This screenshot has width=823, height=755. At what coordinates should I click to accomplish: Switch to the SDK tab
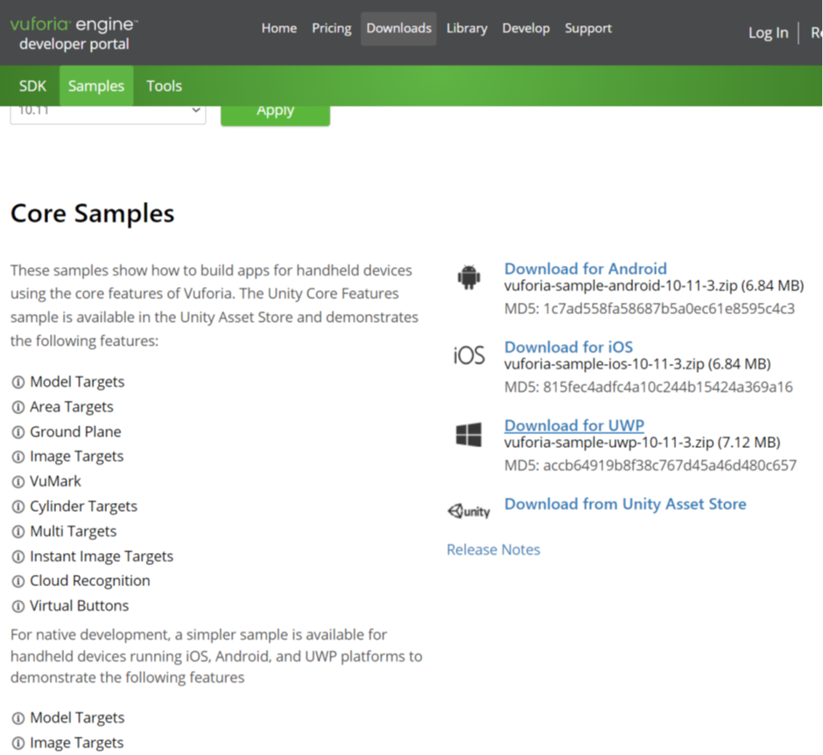point(32,86)
